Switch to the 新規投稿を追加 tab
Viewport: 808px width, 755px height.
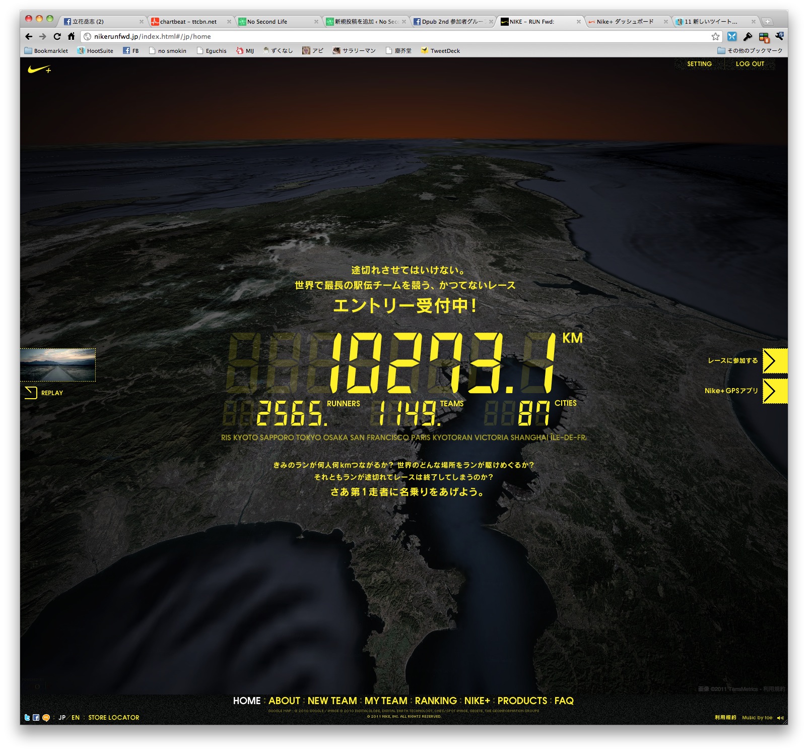(x=365, y=22)
